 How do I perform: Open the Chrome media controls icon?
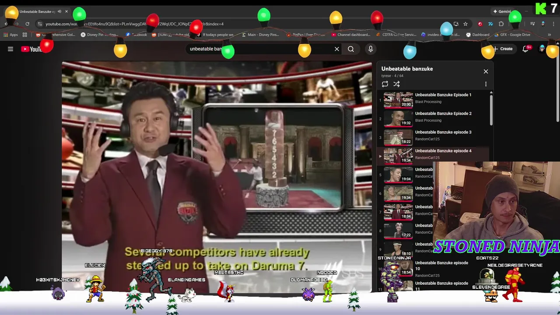tap(532, 24)
